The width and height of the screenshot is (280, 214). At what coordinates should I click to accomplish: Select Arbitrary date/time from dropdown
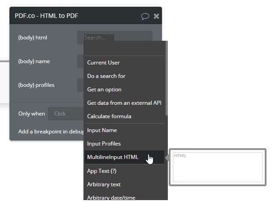[x=111, y=197]
